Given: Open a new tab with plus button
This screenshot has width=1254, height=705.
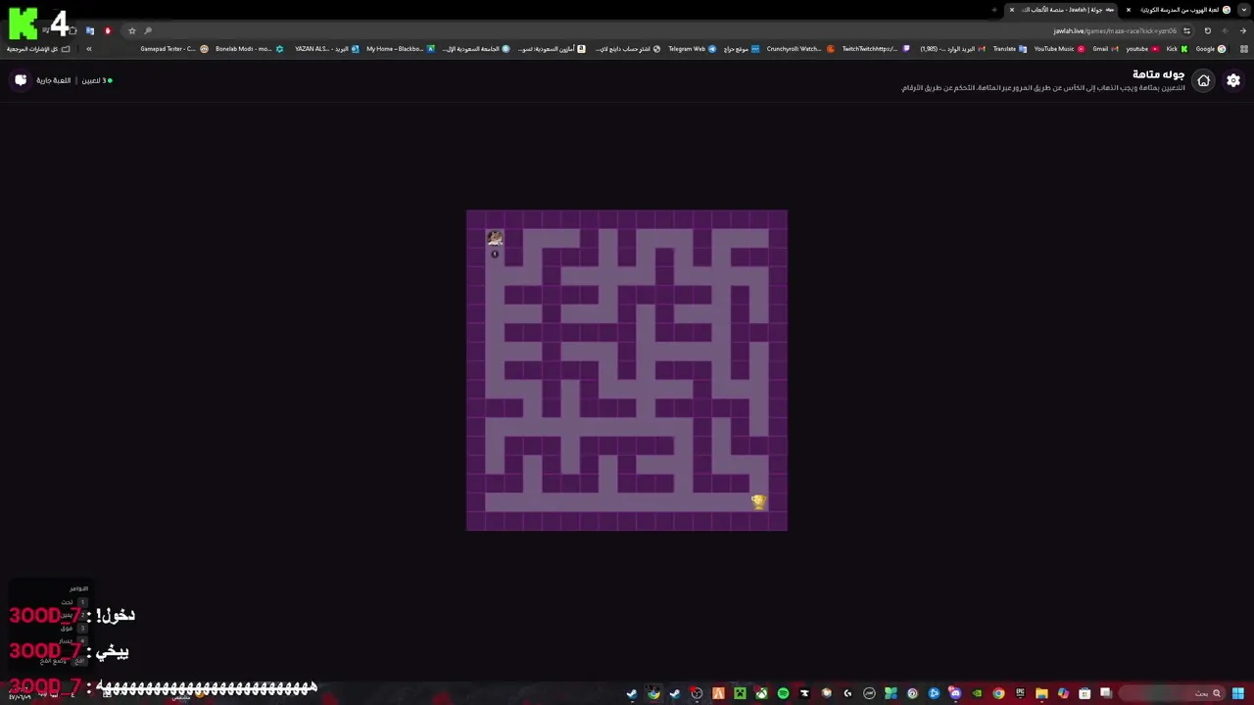Looking at the screenshot, I should pyautogui.click(x=994, y=10).
